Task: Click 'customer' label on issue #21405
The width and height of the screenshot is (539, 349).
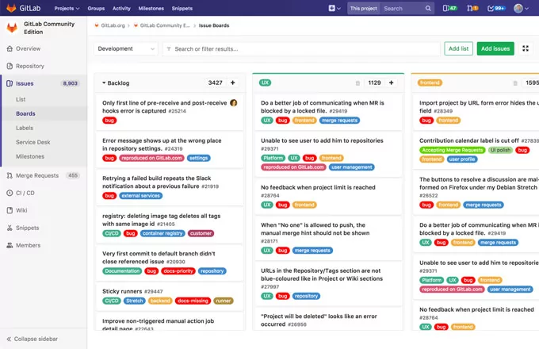Action: pyautogui.click(x=201, y=233)
